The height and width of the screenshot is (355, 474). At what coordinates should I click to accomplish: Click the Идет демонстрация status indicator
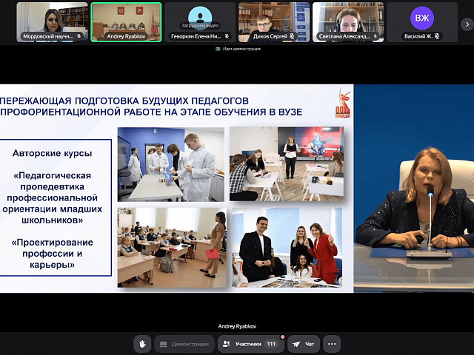point(238,50)
